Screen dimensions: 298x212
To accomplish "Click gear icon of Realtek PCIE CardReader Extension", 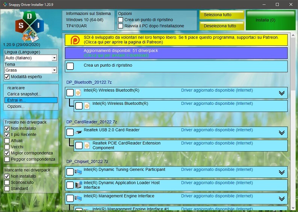I will [87, 145].
